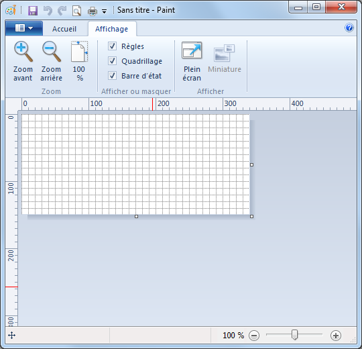This screenshot has height=349, width=362.
Task: Save with the floppy disk icon
Action: [x=33, y=11]
